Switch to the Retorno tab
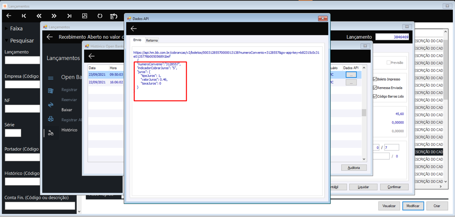 (152, 40)
